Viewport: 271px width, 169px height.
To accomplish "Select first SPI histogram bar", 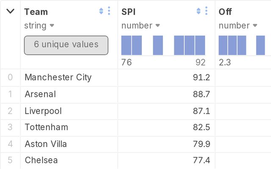I will [126, 45].
